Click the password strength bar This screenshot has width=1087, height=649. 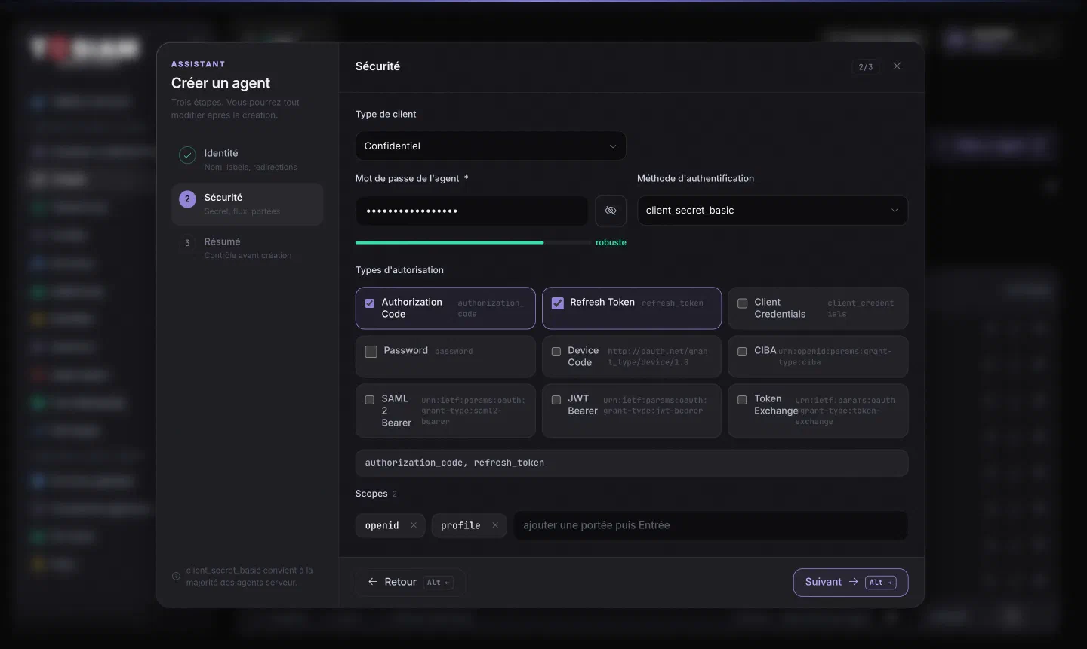(473, 243)
